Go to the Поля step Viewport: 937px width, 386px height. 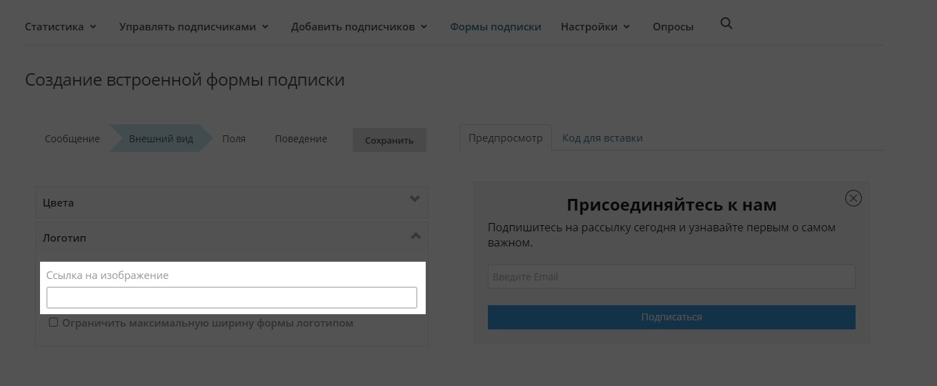(x=234, y=139)
